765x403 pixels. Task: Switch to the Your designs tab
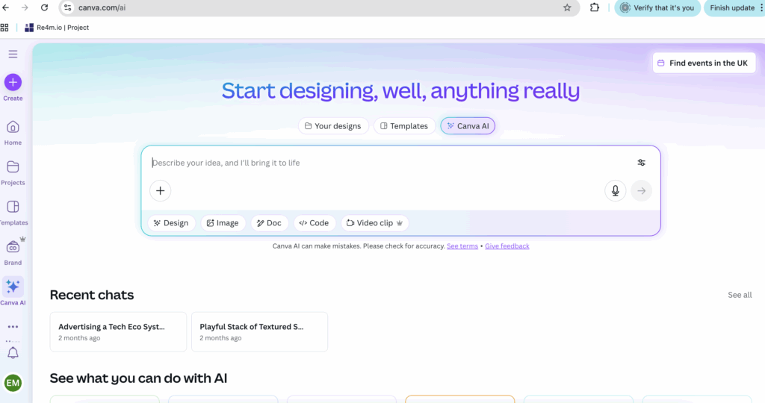pyautogui.click(x=332, y=126)
